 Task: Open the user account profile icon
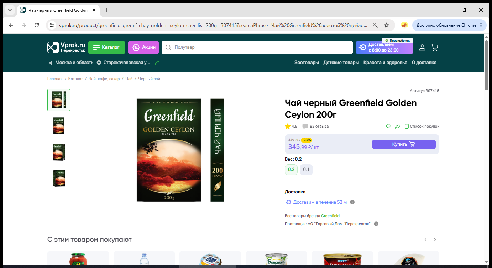click(x=422, y=47)
